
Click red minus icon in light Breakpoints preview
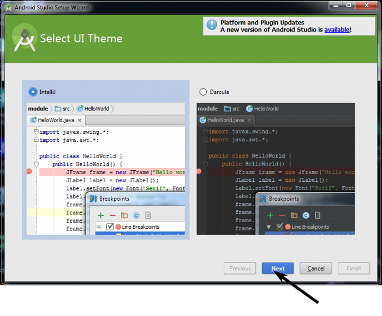pyautogui.click(x=112, y=216)
